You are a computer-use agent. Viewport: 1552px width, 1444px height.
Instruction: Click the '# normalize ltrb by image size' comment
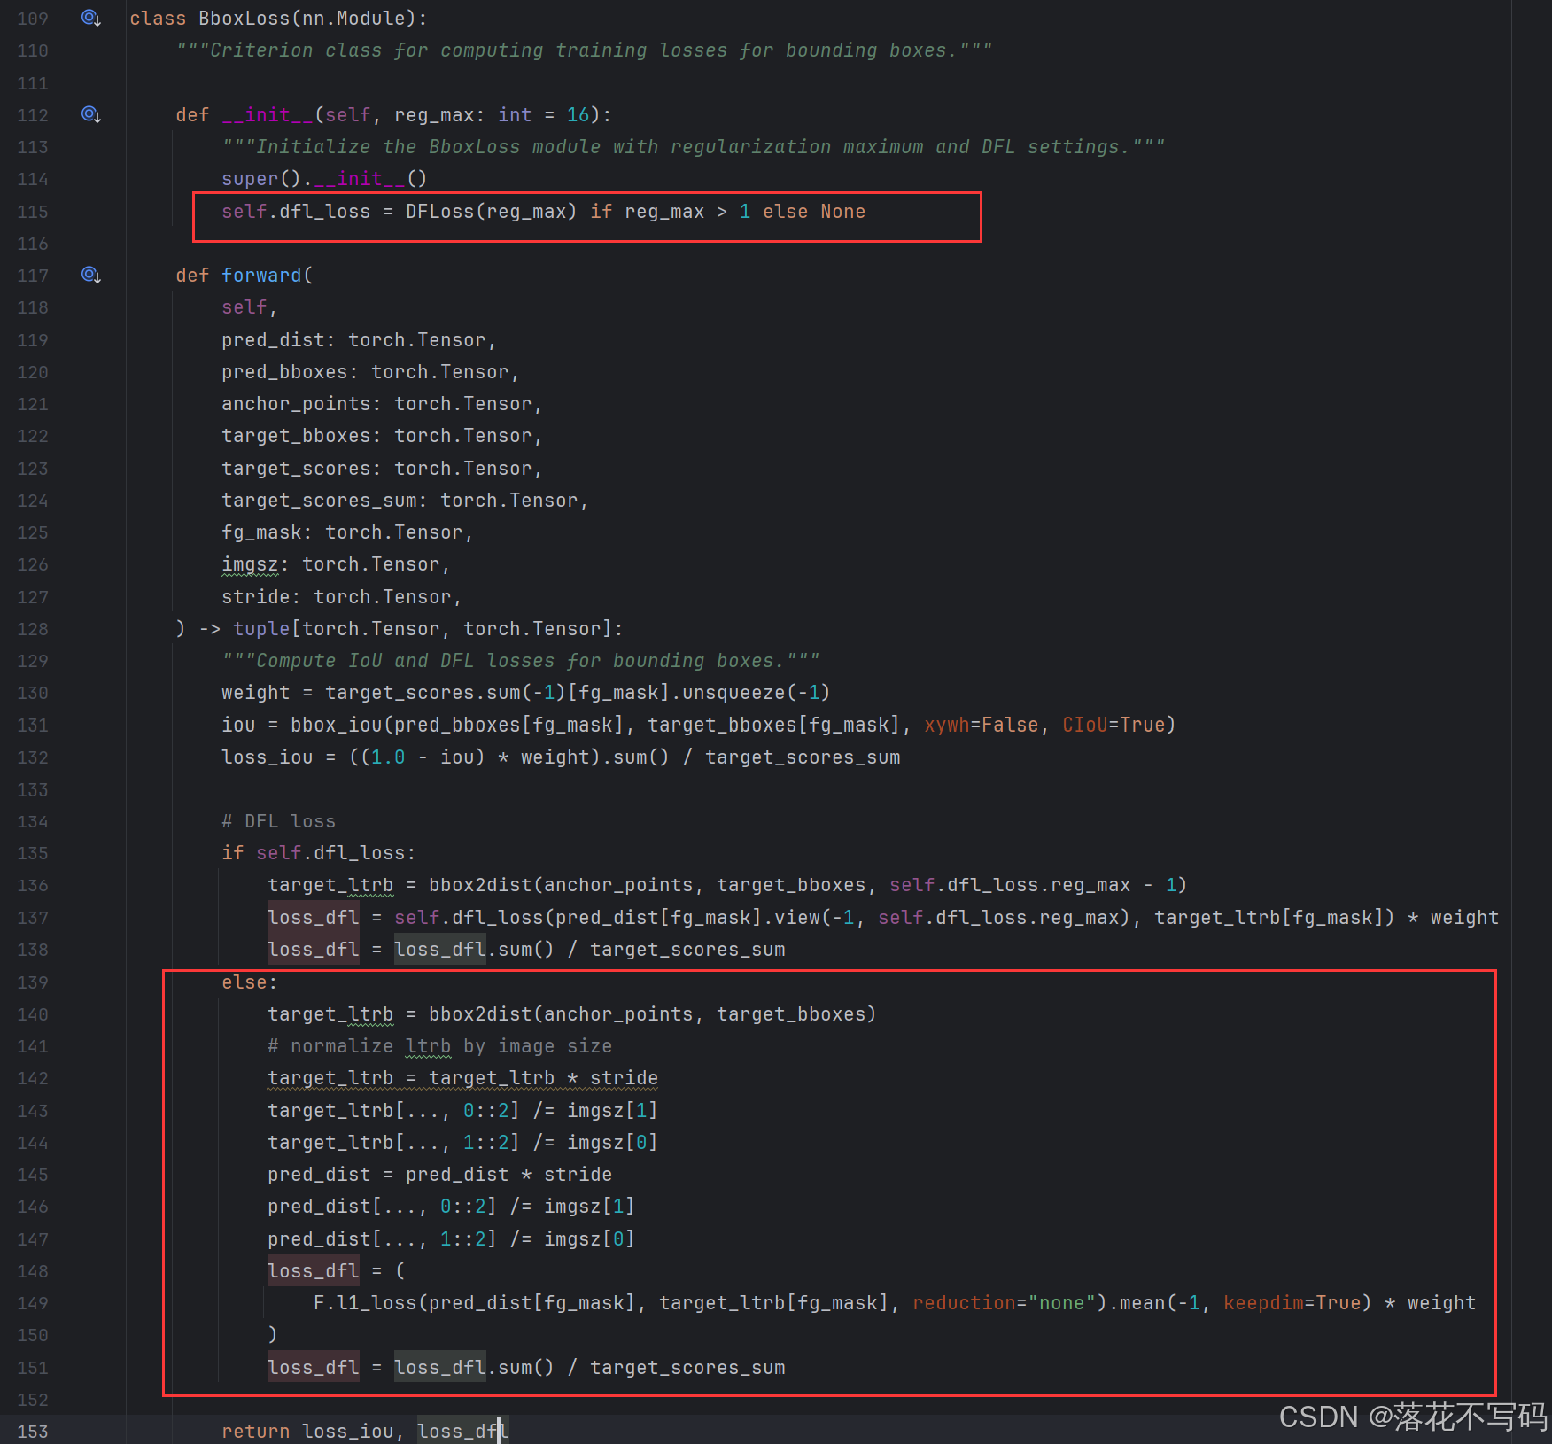click(x=439, y=1046)
